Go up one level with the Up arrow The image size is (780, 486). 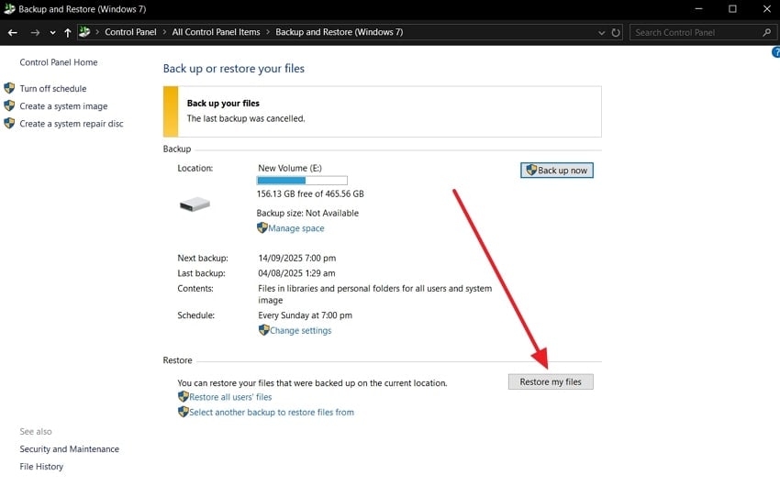[x=68, y=32]
